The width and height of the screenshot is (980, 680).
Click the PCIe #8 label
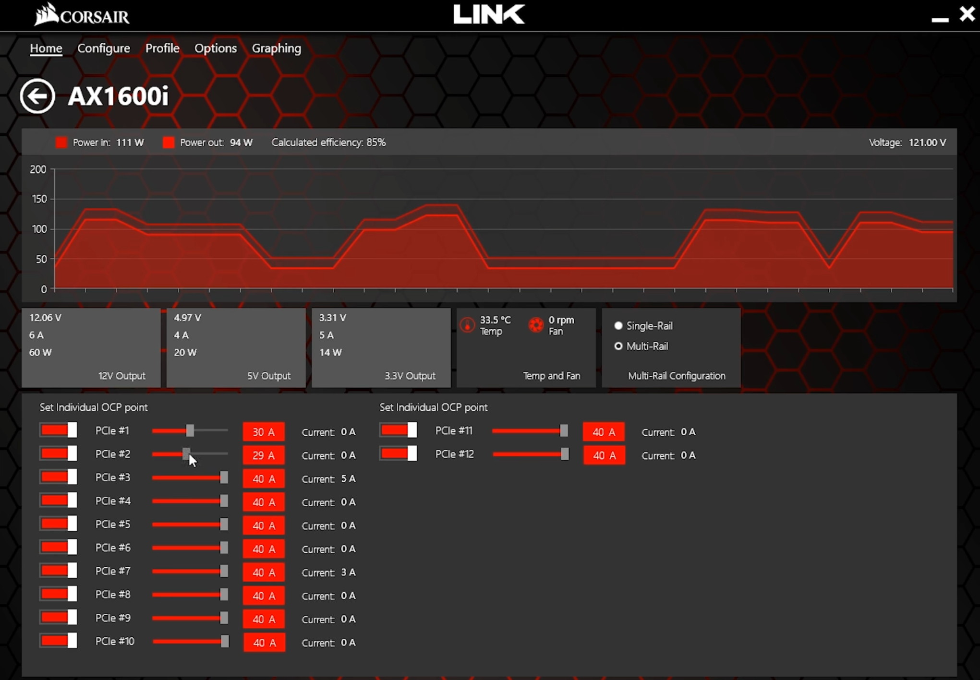pyautogui.click(x=113, y=595)
